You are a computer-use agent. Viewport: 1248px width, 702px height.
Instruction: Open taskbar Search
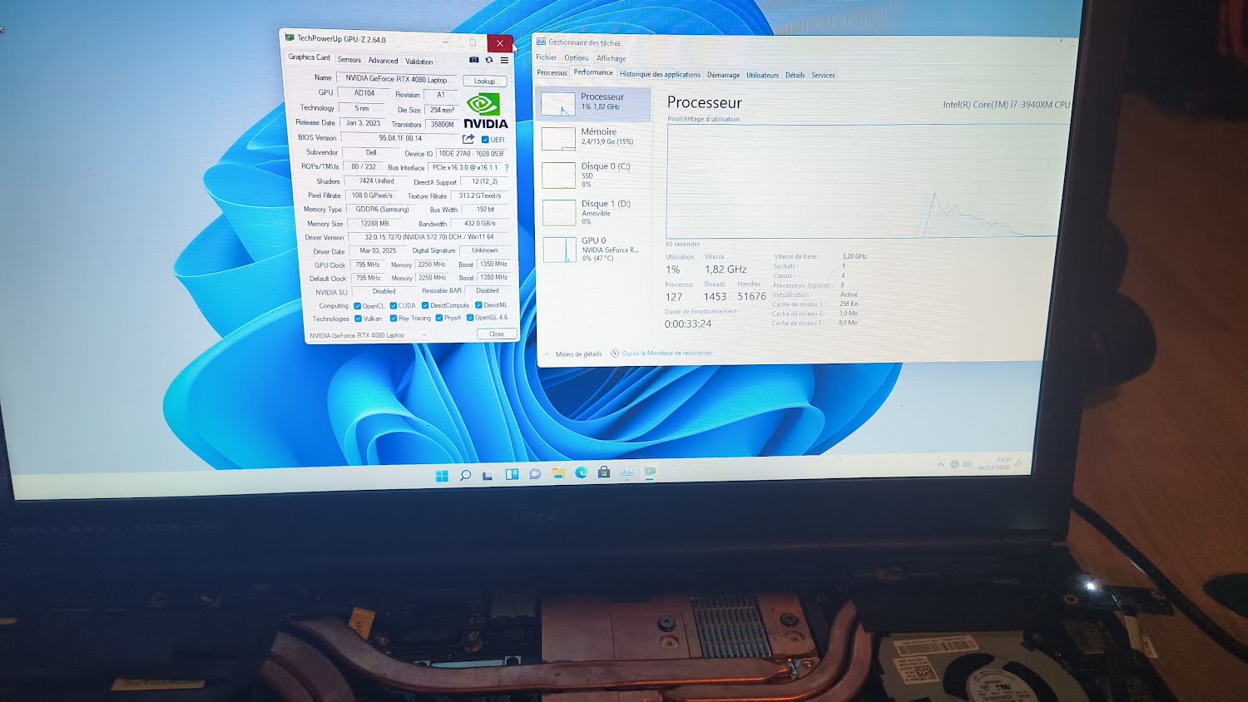coord(465,475)
